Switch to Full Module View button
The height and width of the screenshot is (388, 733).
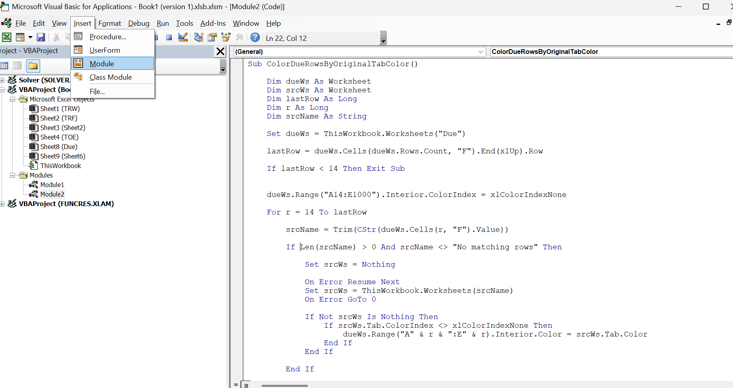pos(246,384)
